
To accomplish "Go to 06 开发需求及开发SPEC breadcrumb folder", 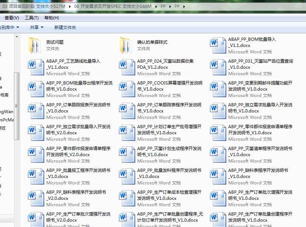I will (113, 6).
